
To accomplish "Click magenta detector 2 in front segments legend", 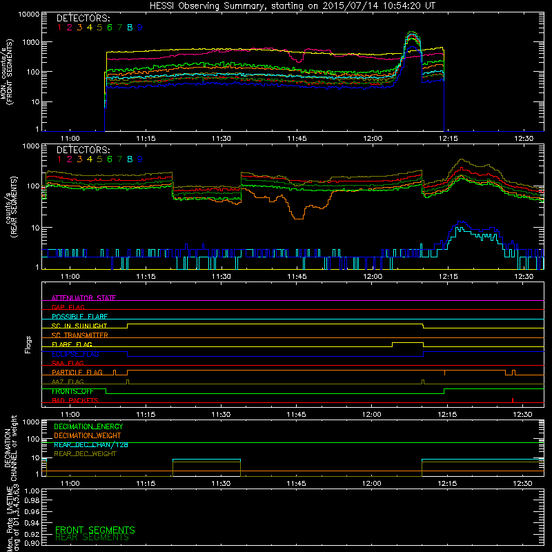I will pos(70,28).
